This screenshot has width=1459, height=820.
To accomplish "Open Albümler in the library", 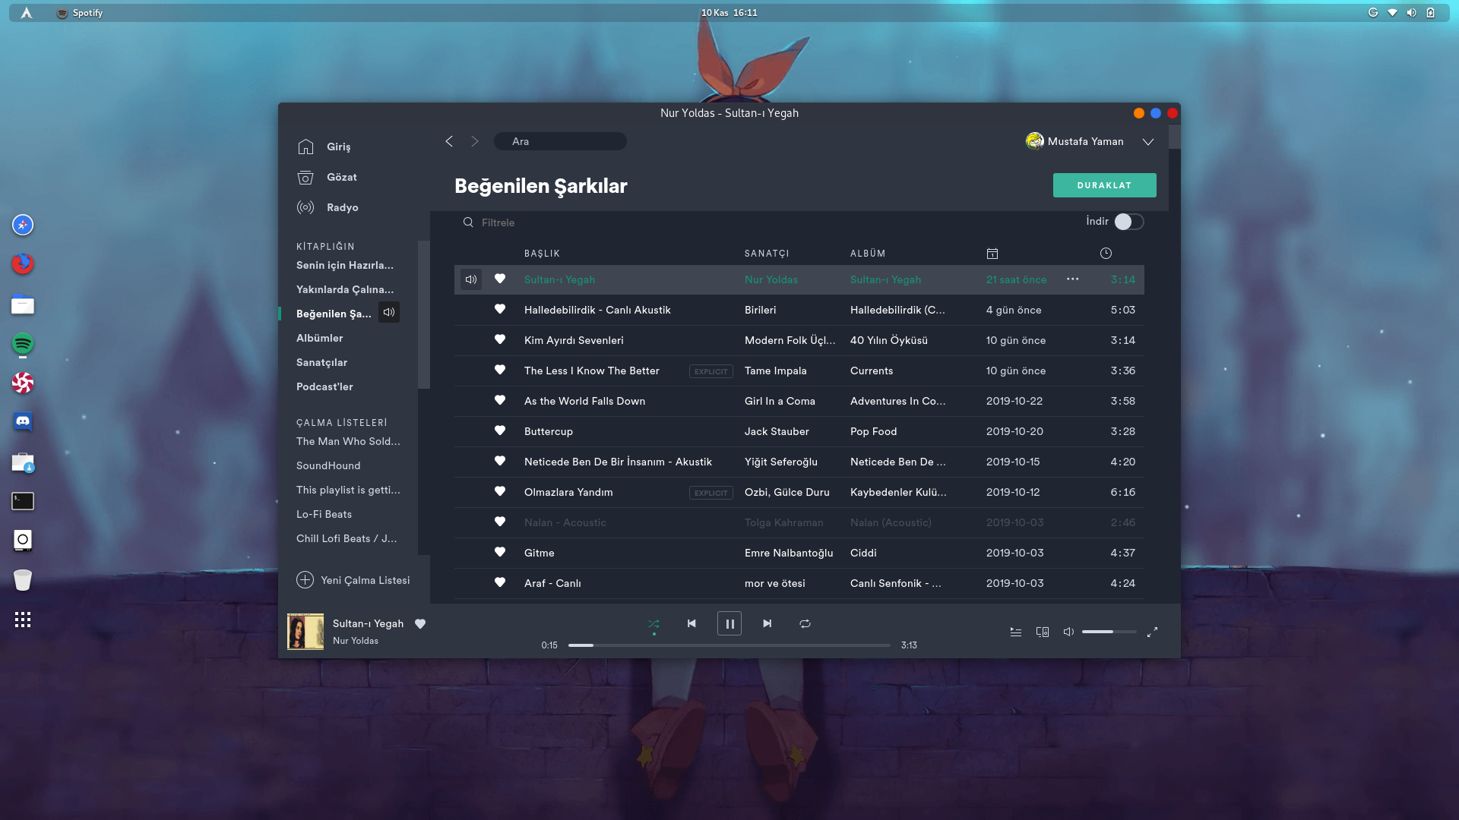I will [x=320, y=338].
